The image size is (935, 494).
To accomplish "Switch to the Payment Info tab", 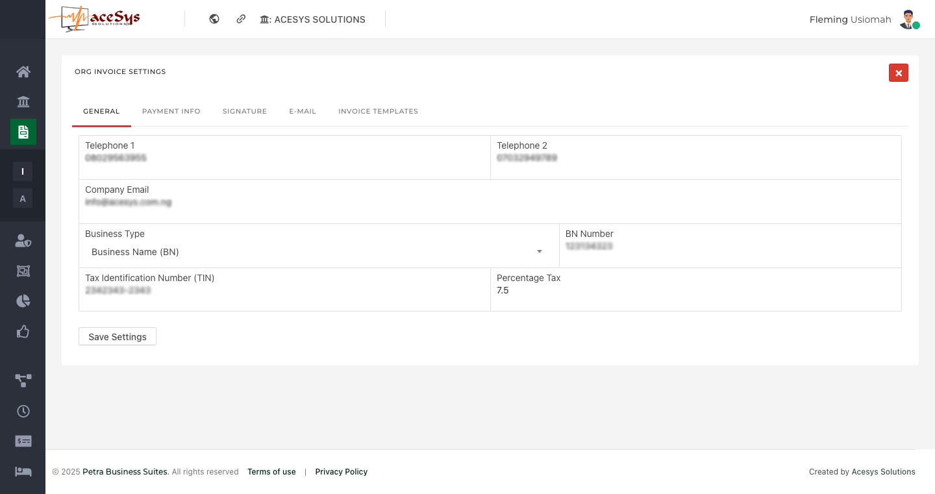I will tap(171, 112).
